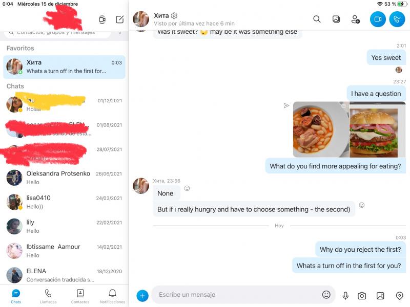
Task: Switch to the Contactos tab
Action: [80, 296]
